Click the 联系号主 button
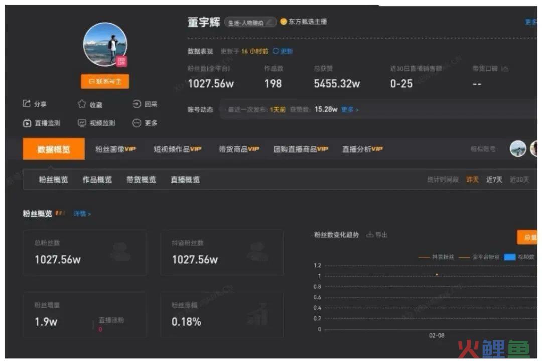 105,82
